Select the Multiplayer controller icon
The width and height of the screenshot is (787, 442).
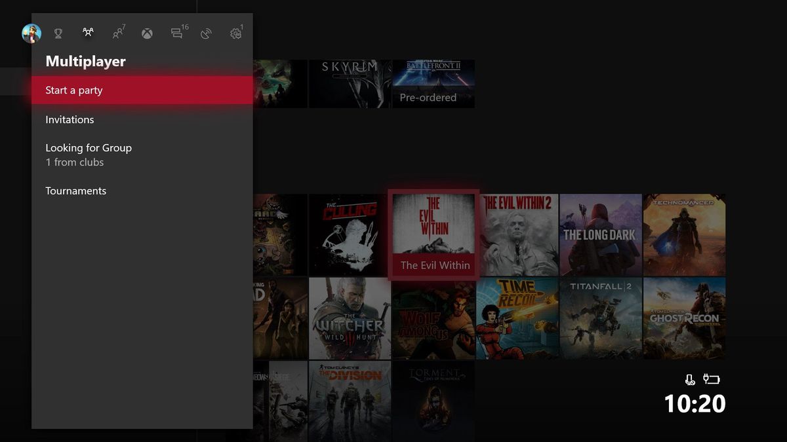(x=88, y=33)
